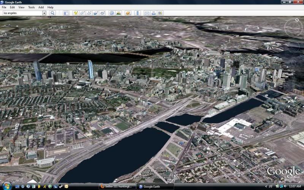Open the Steam quick launch icon
This screenshot has height=190, width=304.
pyautogui.click(x=61, y=186)
